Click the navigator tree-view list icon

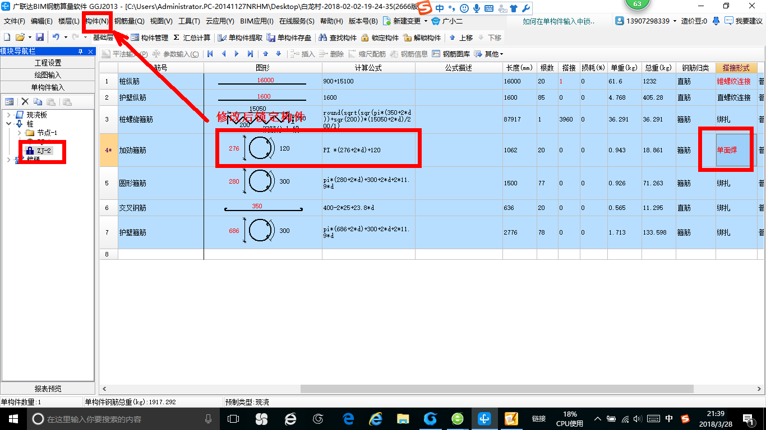10,101
